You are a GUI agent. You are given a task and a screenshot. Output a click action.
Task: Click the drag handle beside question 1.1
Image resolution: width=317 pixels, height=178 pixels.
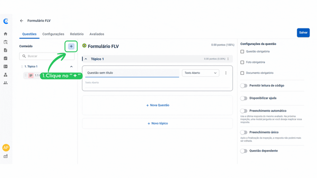click(26, 75)
